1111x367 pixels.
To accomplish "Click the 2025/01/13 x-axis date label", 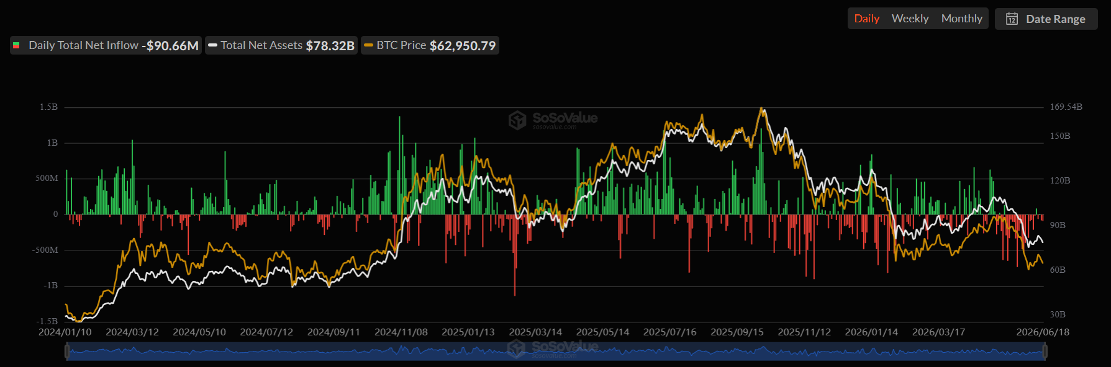I will [x=468, y=332].
